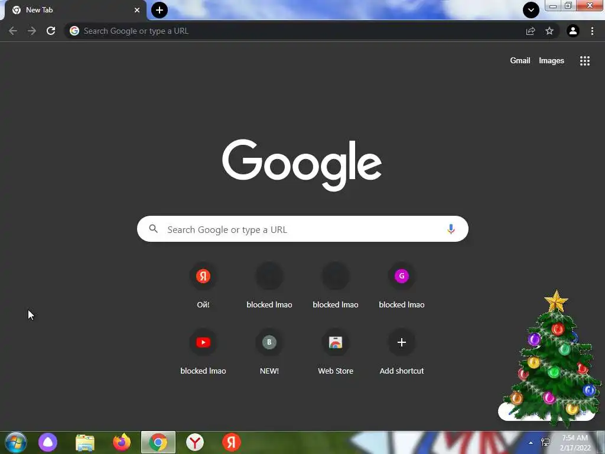The width and height of the screenshot is (605, 454).
Task: Click the Windows Start orb
Action: [x=16, y=442]
